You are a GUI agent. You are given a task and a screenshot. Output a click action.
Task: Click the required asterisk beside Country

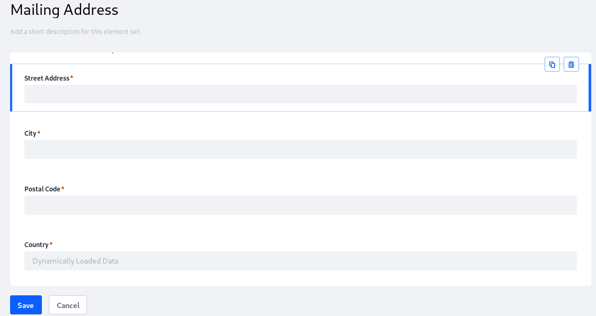coord(51,244)
